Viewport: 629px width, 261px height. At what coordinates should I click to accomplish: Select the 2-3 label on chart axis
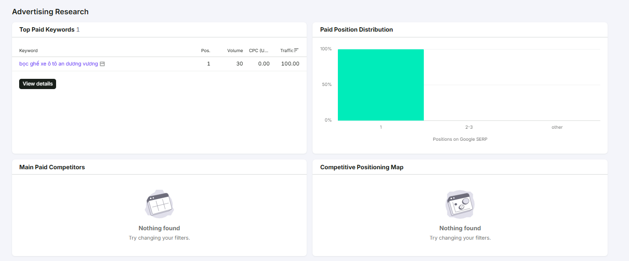469,127
